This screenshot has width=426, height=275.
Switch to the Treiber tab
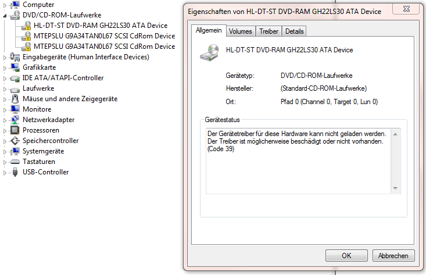point(269,31)
